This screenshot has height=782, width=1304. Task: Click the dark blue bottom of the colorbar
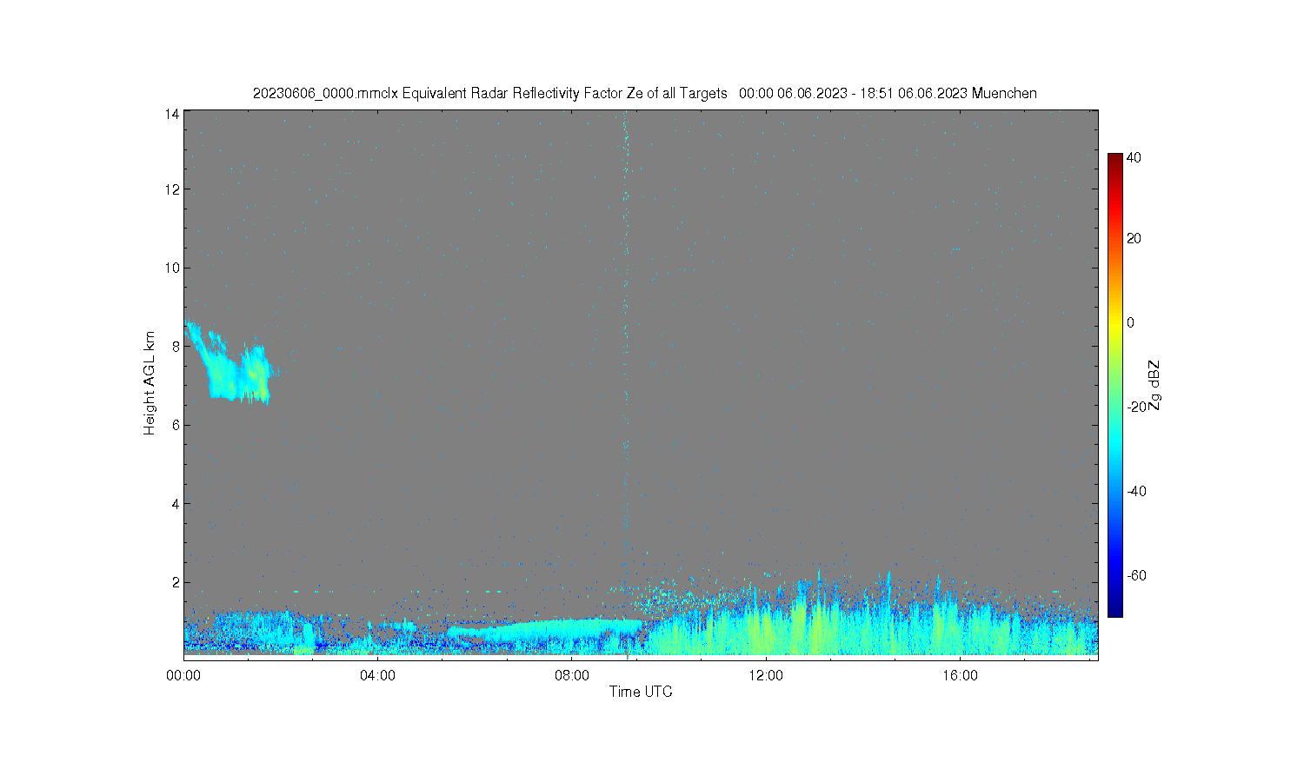click(x=1115, y=608)
